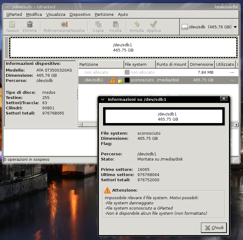The image size is (243, 240).
Task: Click the warning icon on the /dev/sdb1 row
Action: [x=113, y=80]
